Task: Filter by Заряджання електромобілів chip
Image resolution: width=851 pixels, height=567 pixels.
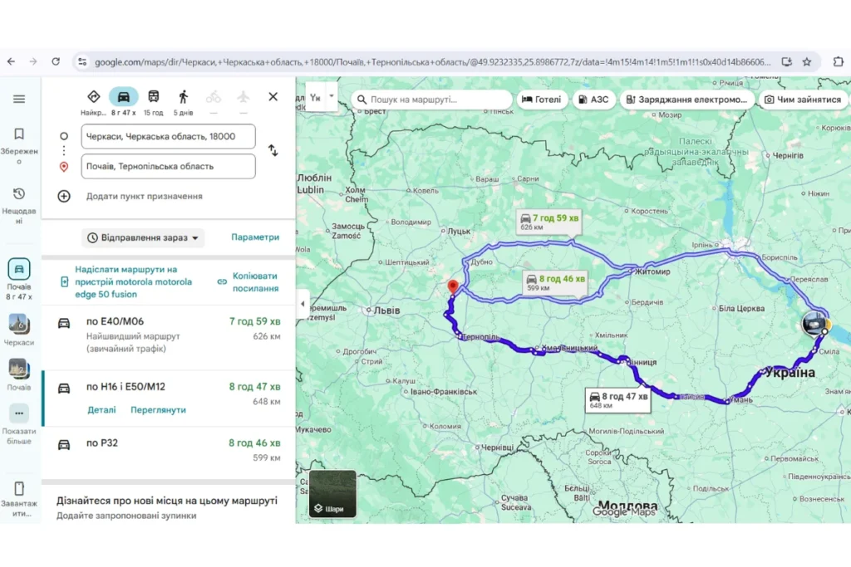Action: 686,100
